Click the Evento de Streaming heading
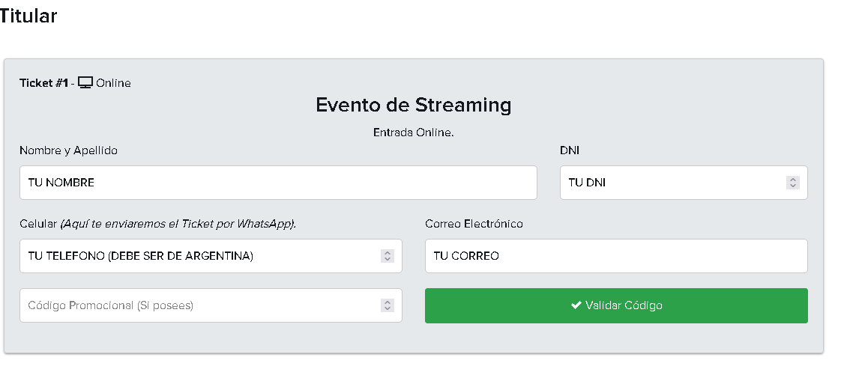This screenshot has height=372, width=841. [x=413, y=104]
